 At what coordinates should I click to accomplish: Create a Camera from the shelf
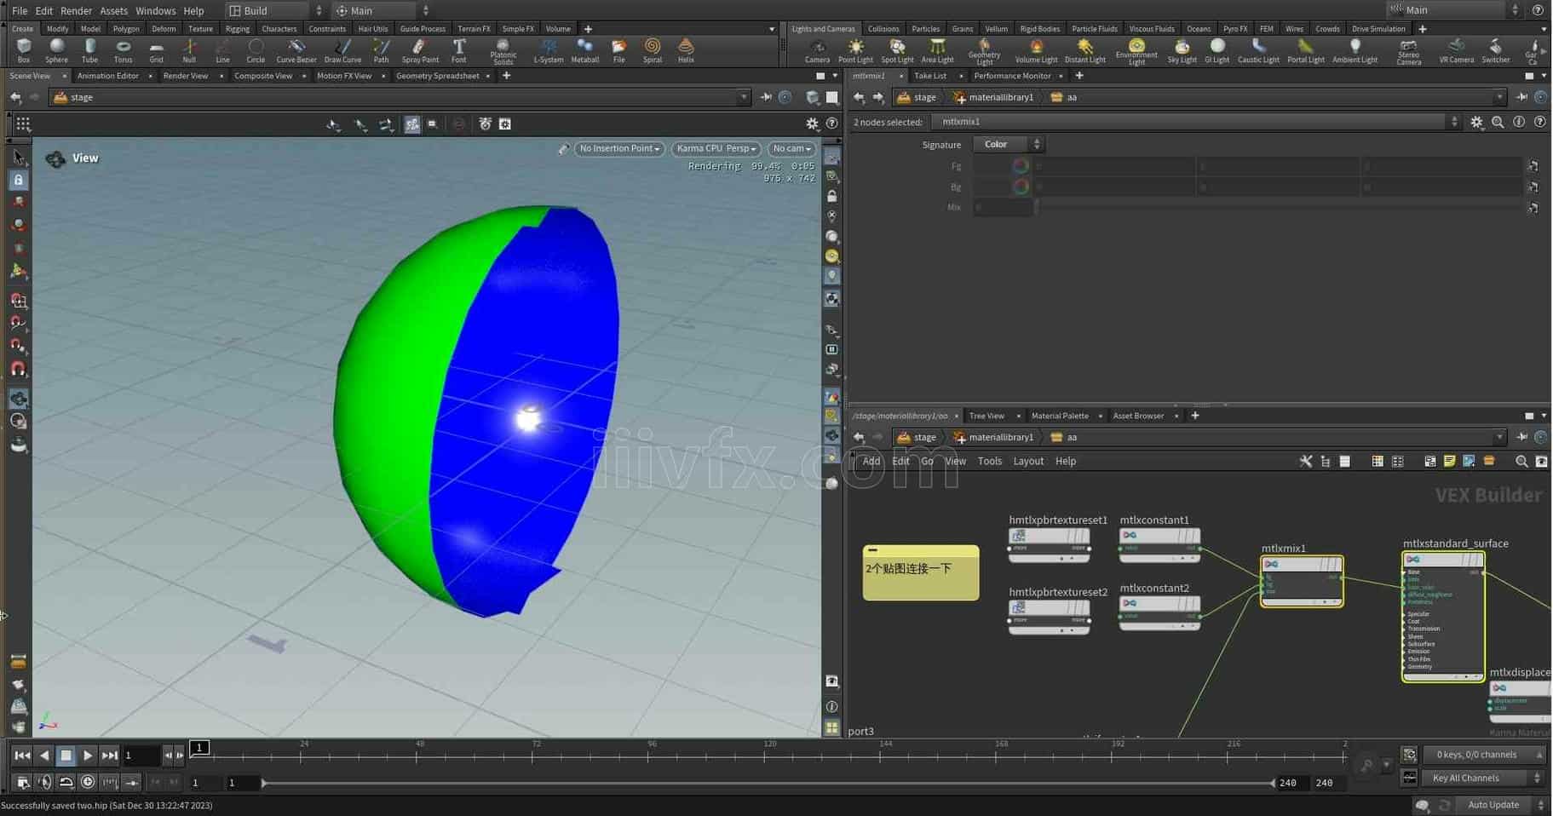click(817, 49)
